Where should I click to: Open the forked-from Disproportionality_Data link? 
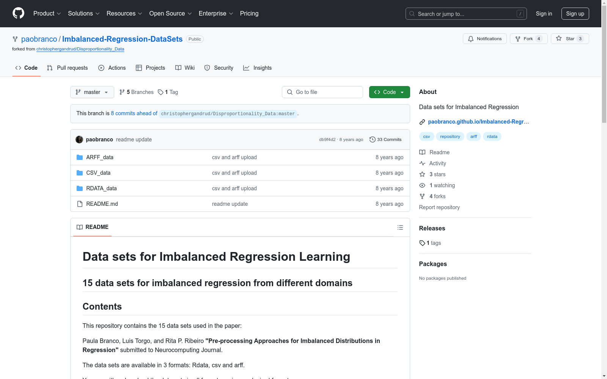tap(80, 49)
